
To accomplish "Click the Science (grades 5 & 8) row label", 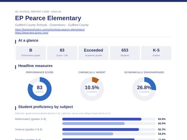I will pos(29,129).
